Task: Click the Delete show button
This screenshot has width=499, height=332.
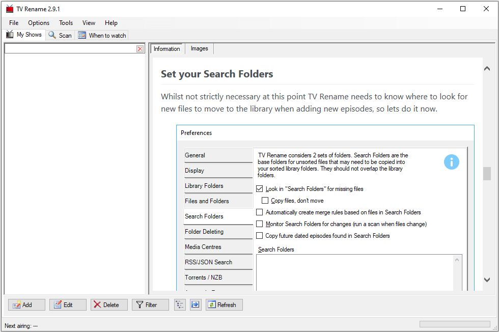Action: 109,305
